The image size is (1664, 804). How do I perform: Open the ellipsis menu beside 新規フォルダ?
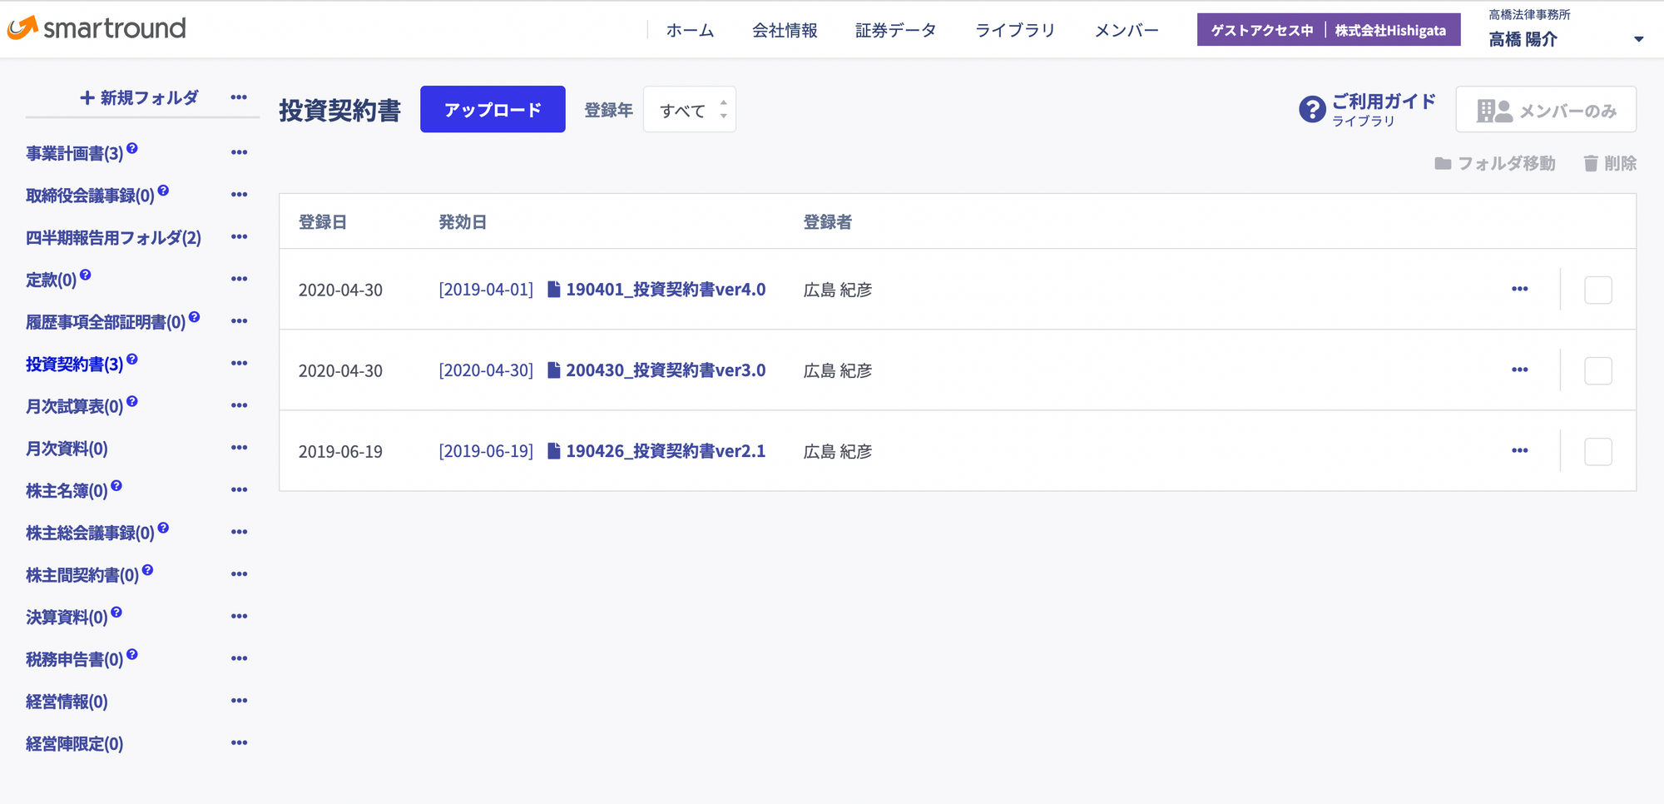pos(239,97)
